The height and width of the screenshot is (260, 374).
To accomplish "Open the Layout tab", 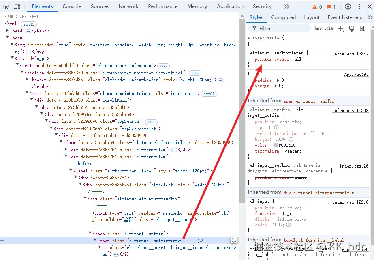I will pos(312,17).
